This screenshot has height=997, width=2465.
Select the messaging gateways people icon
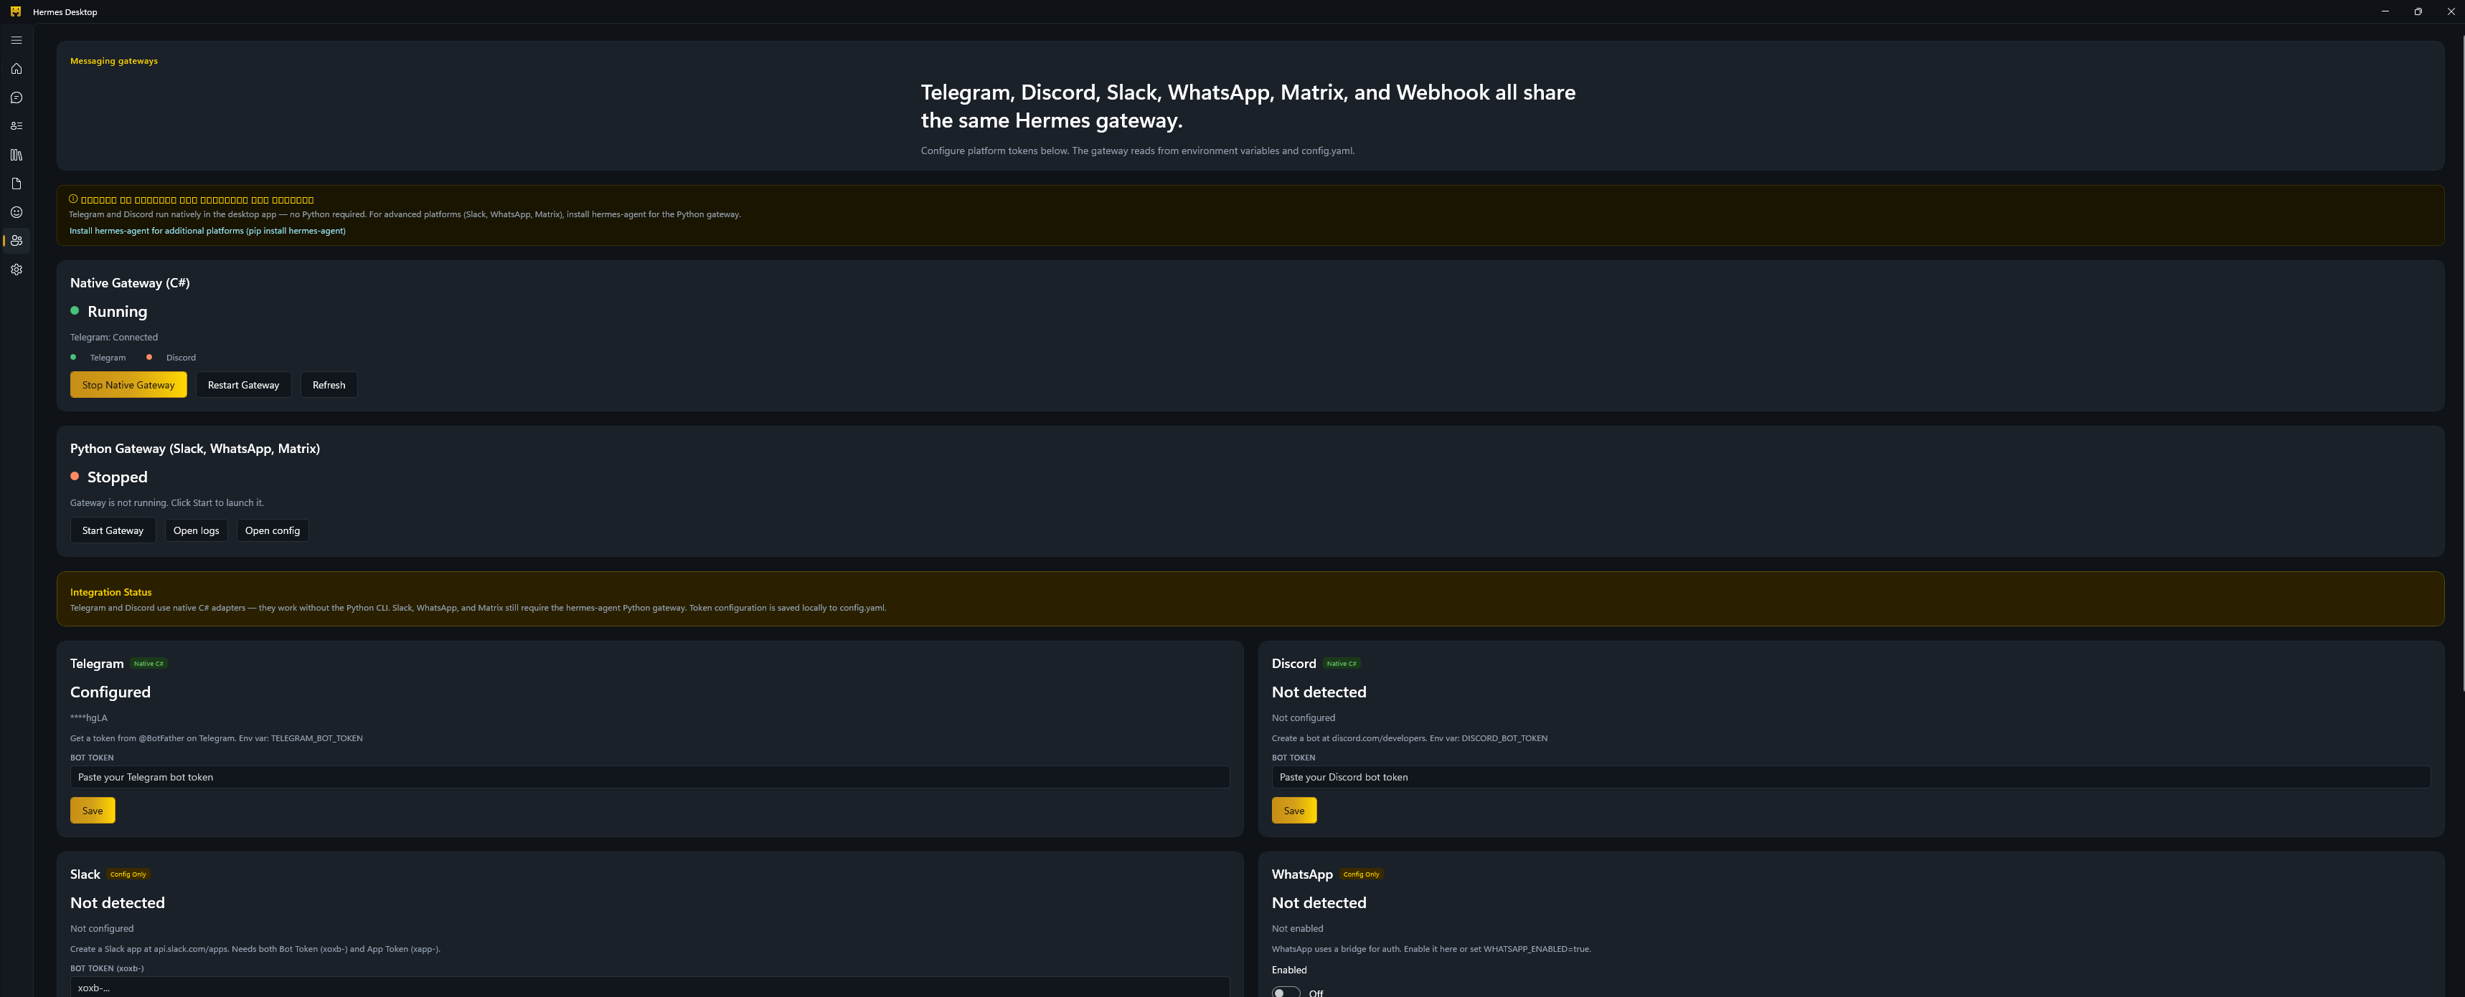[x=17, y=241]
